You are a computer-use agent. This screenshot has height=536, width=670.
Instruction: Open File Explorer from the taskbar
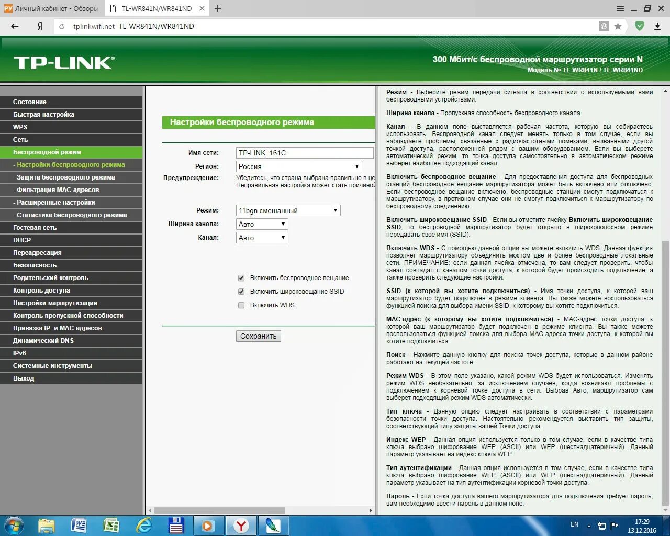46,526
